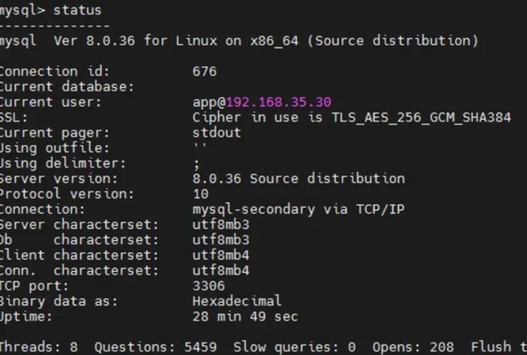
Task: Click the 'Server version:' label
Action: [59, 179]
